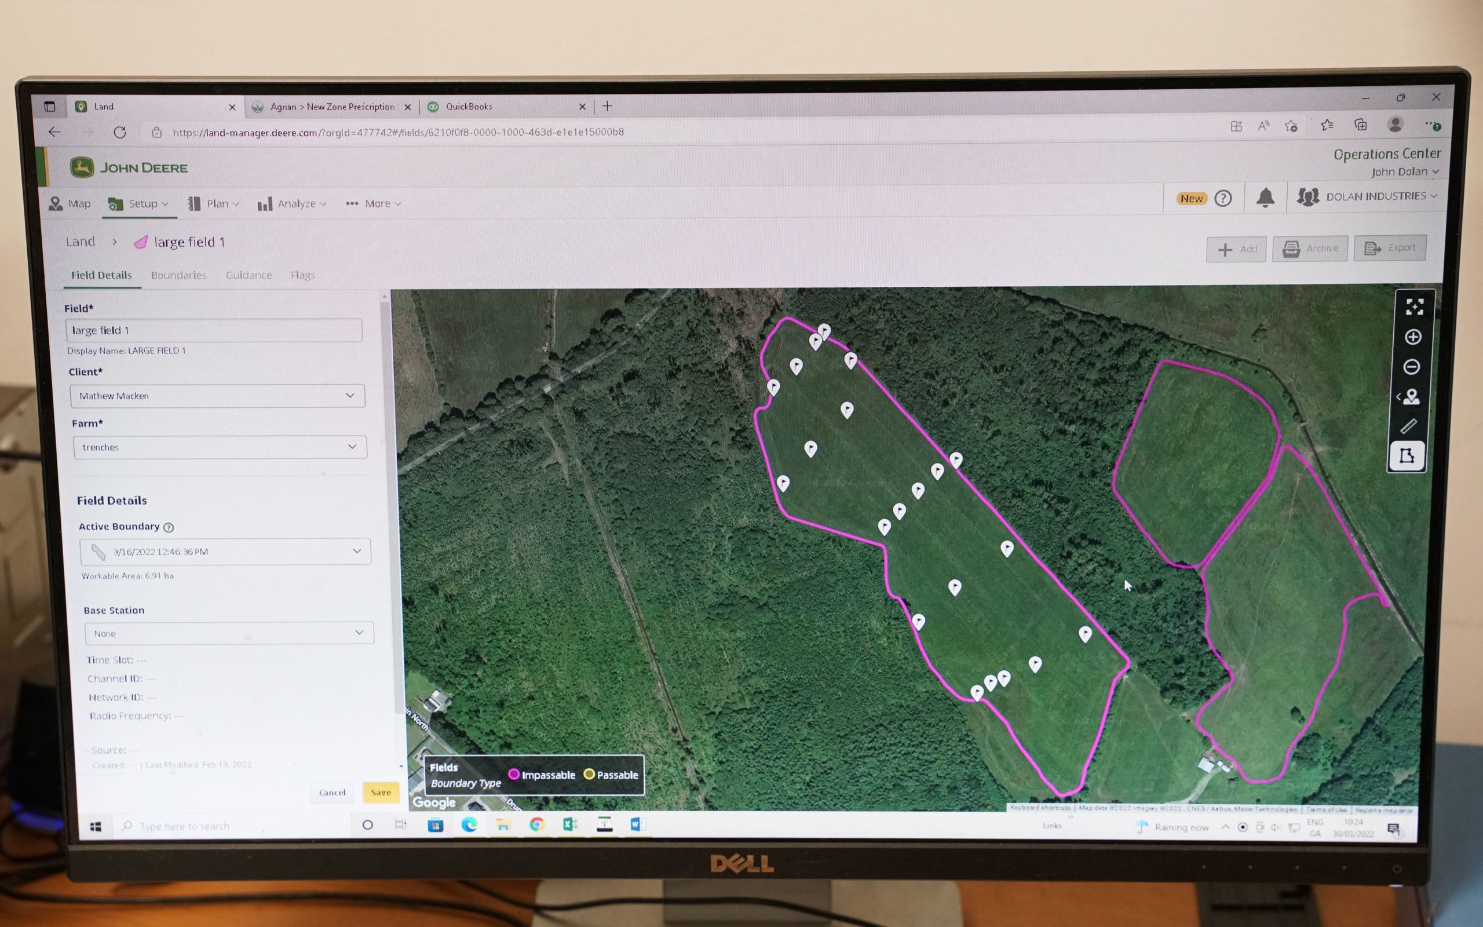Open the DOLAN INDUSTRIES organization dropdown
This screenshot has width=1483, height=927.
click(x=1367, y=196)
